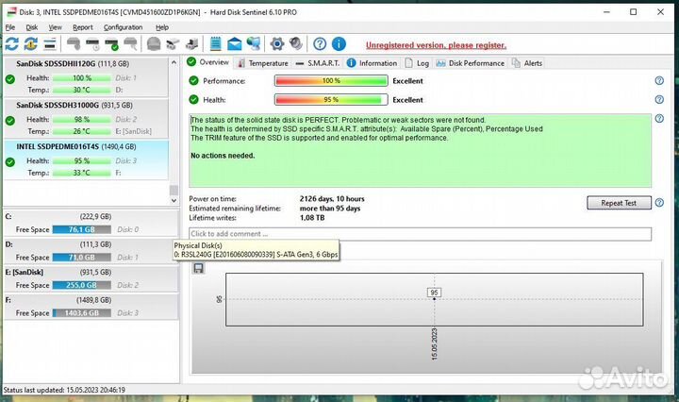
Task: Click the blue envelope e-mail icon
Action: click(x=234, y=43)
